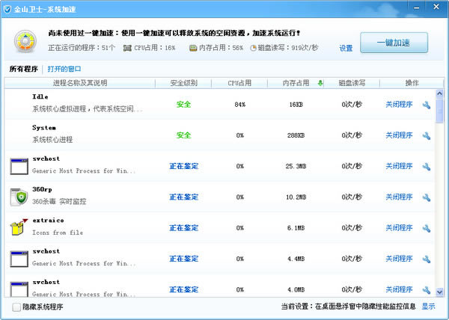Sort by CPU占用 column header
The image size is (449, 320).
(239, 83)
